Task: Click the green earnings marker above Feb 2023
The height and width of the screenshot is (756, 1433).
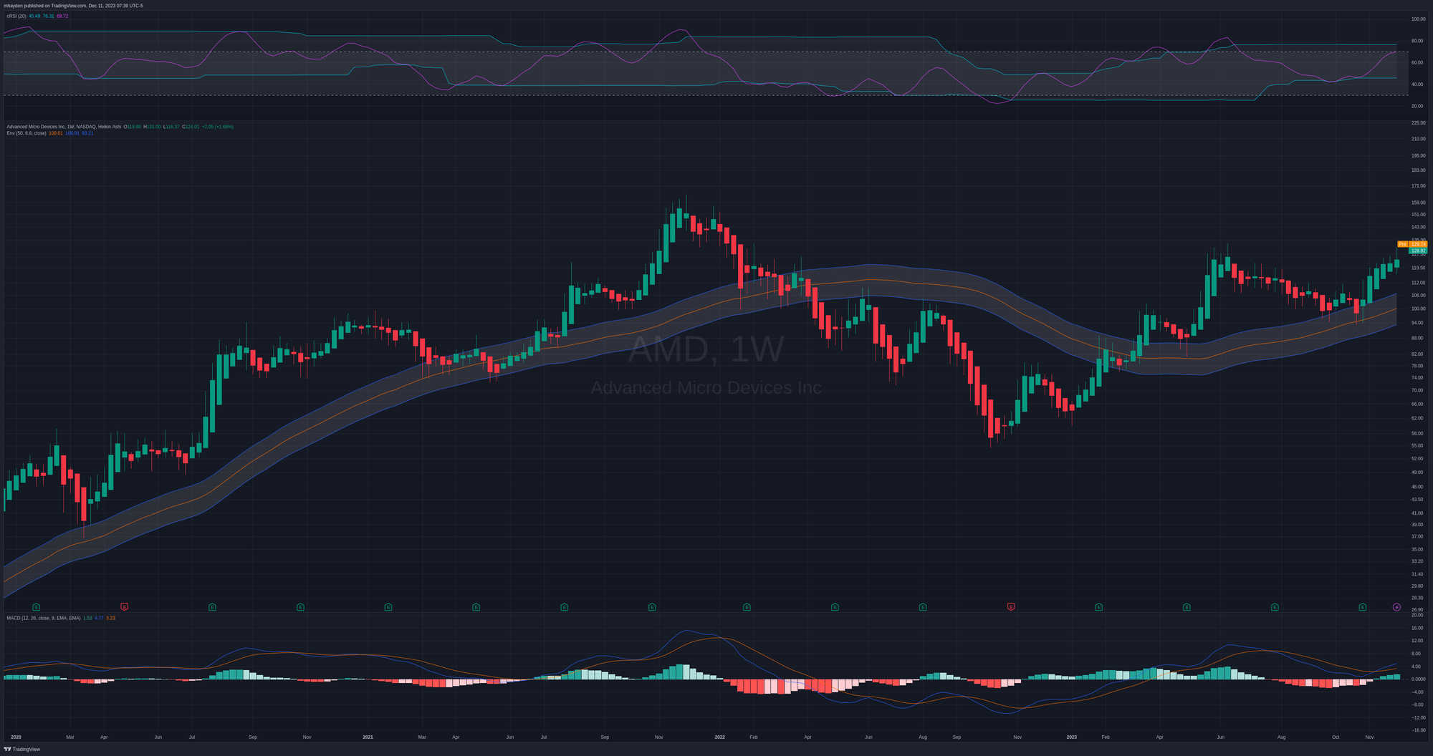Action: (x=1098, y=607)
